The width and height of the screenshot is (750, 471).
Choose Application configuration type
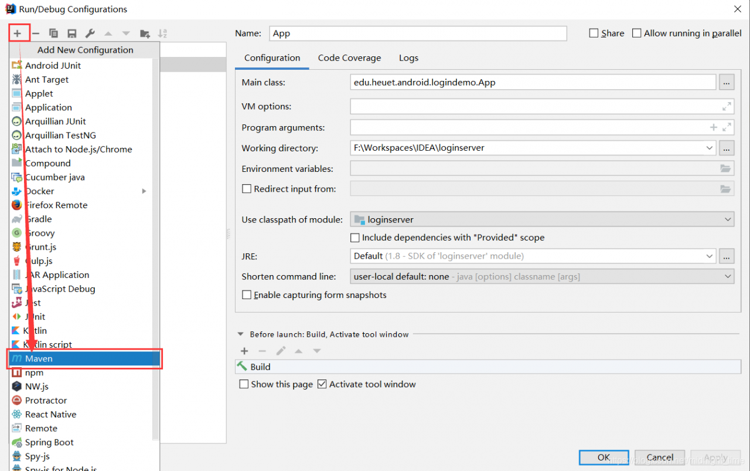pyautogui.click(x=81, y=108)
